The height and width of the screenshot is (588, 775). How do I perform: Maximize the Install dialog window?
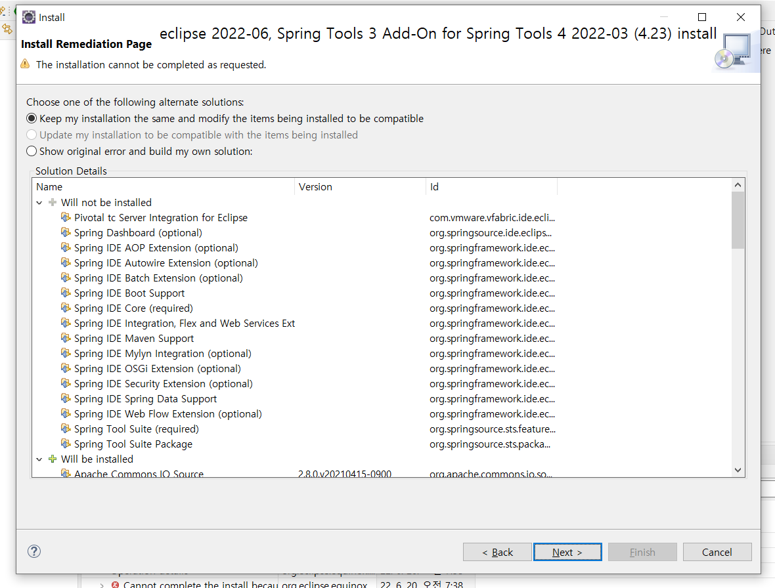(702, 17)
